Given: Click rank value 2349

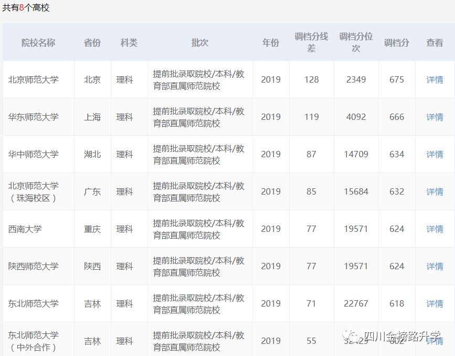Looking at the screenshot, I should 356,79.
